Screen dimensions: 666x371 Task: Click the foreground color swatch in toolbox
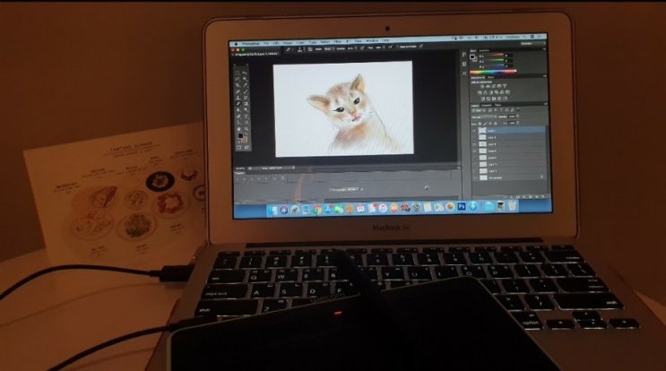[x=240, y=136]
